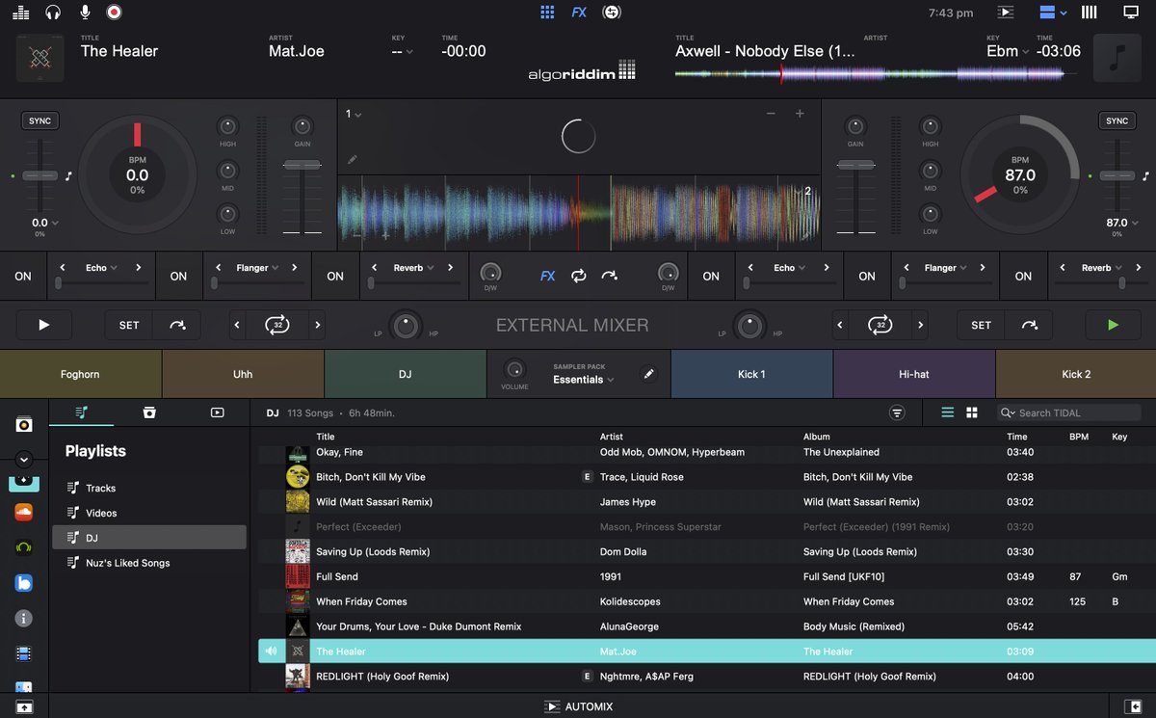This screenshot has height=718, width=1156.
Task: Click the key lock note icon on left deck
Action: pos(68,176)
